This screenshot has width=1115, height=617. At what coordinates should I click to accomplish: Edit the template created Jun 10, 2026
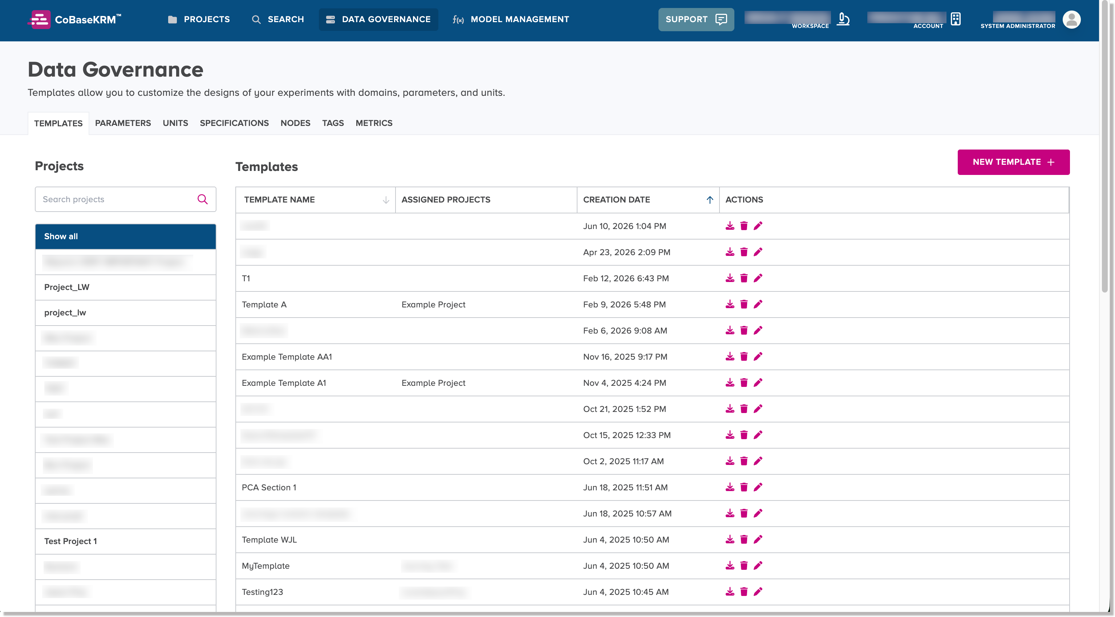tap(758, 226)
